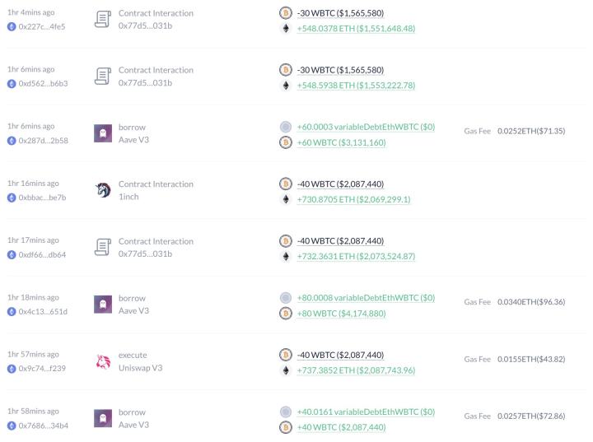Screen dimensions: 593x442
Task: Click the 1inch unicorn protocol icon
Action: coord(103,190)
